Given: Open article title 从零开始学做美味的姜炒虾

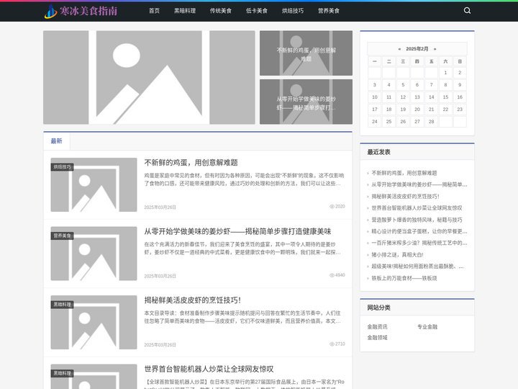Looking at the screenshot, I should coord(237,231).
